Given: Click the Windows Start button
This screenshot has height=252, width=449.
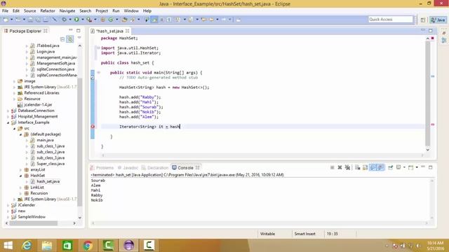Looking at the screenshot, I should (x=8, y=246).
